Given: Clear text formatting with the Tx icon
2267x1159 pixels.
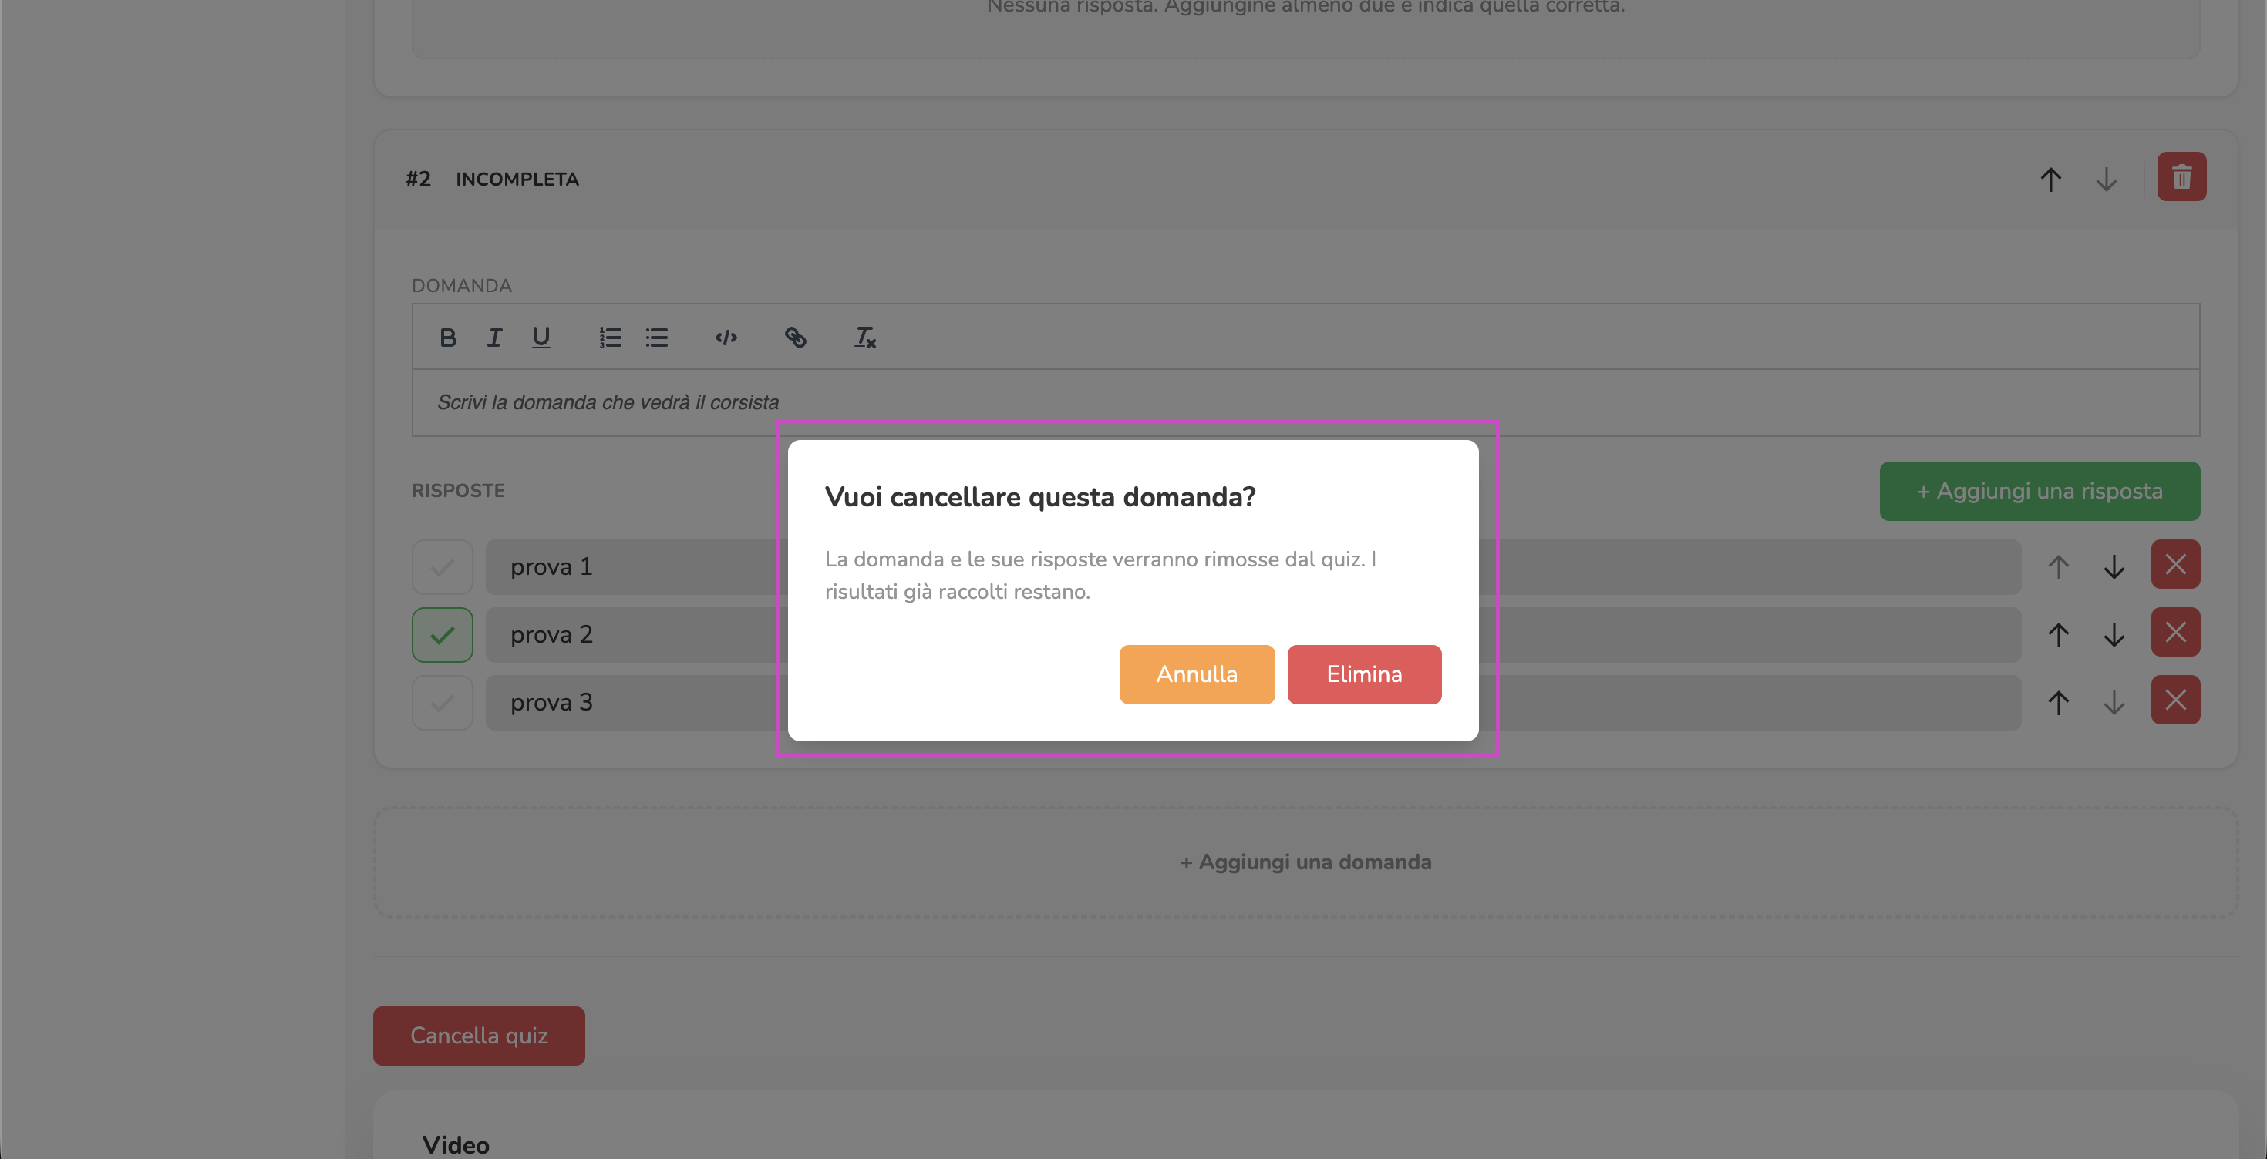Looking at the screenshot, I should (x=865, y=338).
